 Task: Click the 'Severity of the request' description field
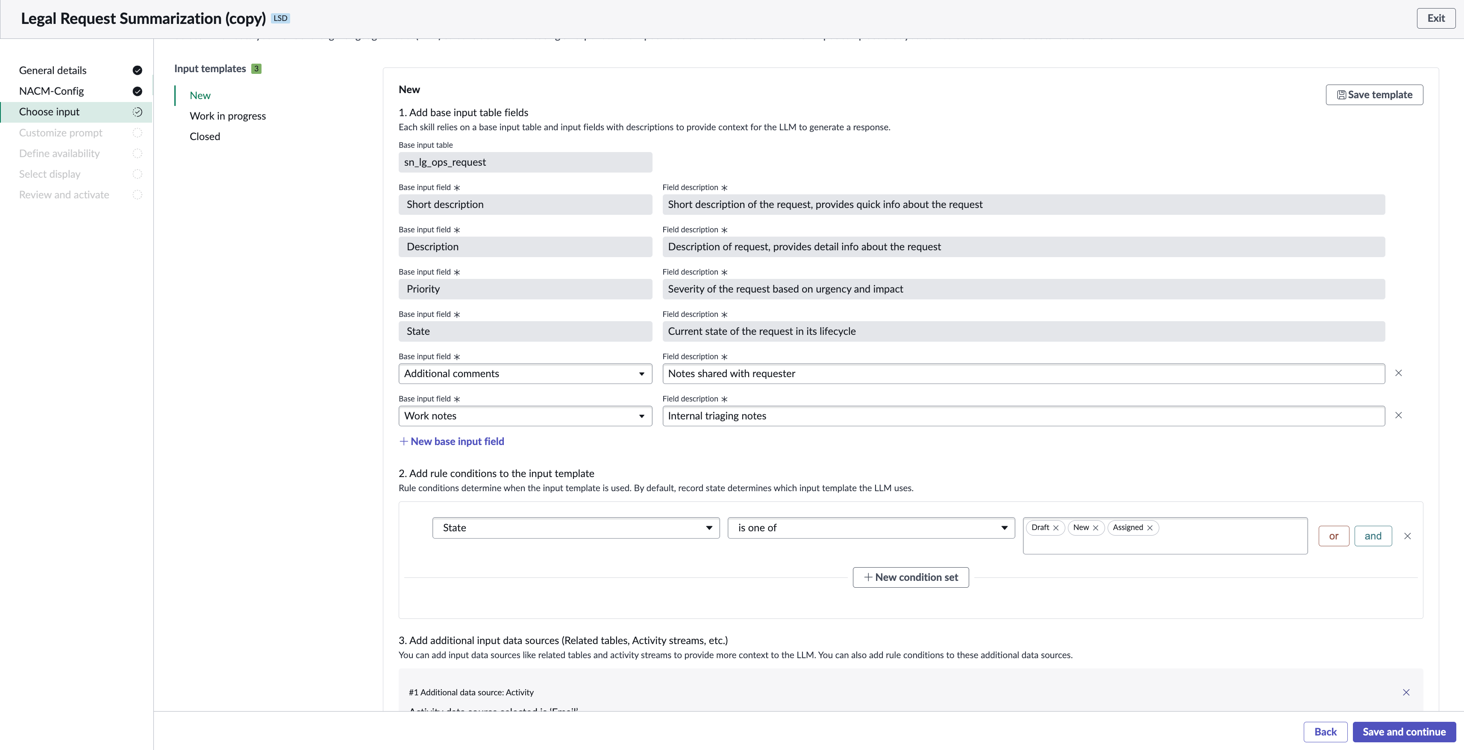[x=1023, y=289]
